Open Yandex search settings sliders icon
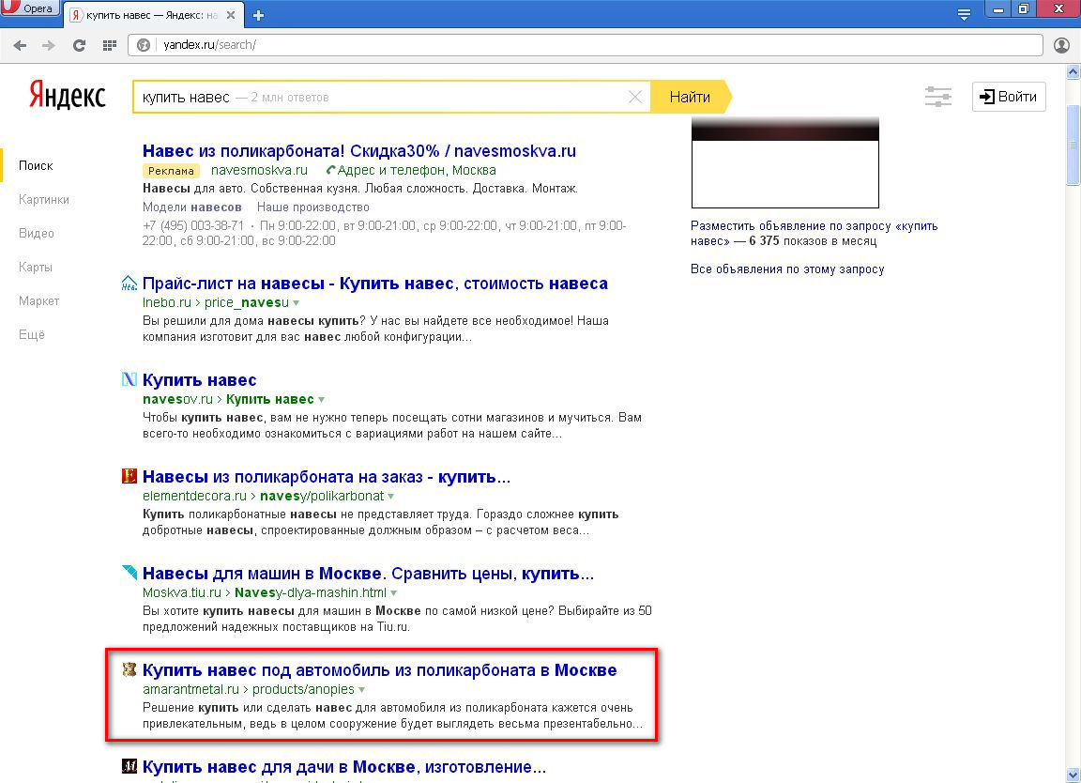Viewport: 1081px width, 783px height. coord(937,97)
